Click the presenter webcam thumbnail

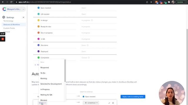point(172,93)
